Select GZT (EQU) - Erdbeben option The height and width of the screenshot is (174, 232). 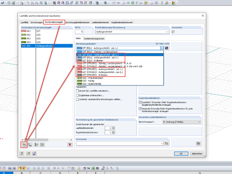(120, 60)
